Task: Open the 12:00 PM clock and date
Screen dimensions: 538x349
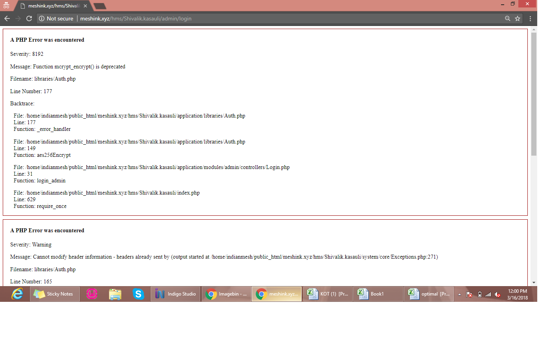Action: tap(518, 294)
